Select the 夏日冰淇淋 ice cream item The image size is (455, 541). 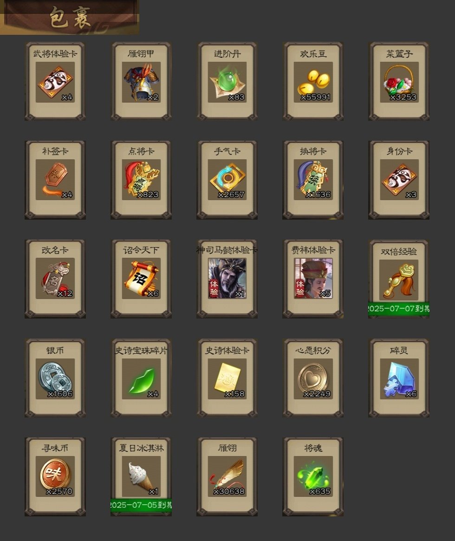141,477
